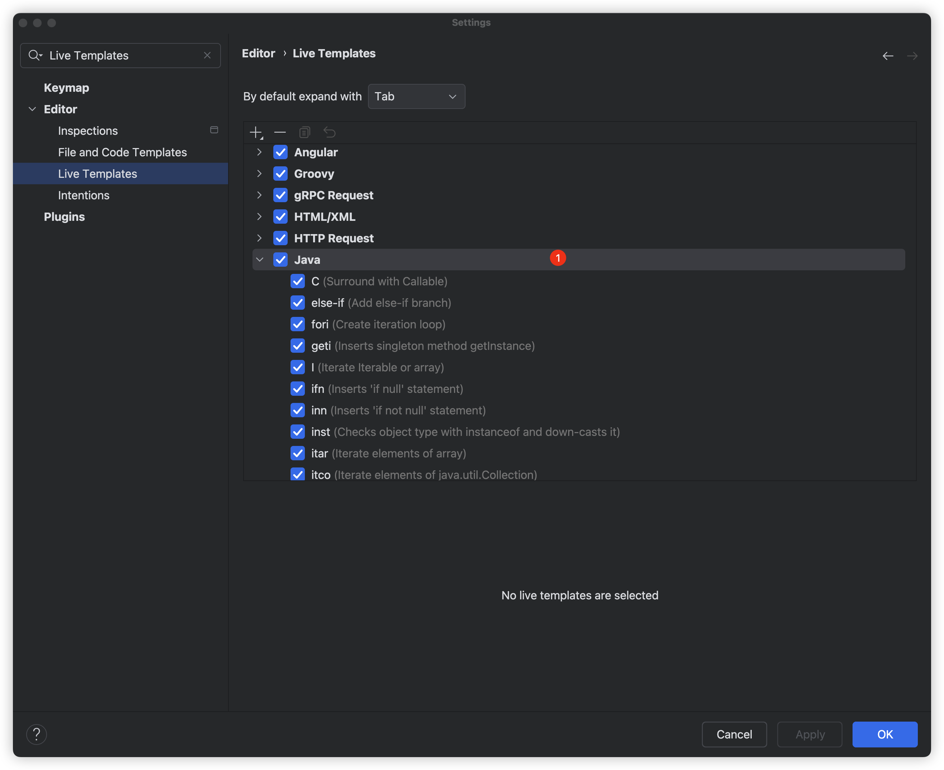Clear the settings search field
The image size is (944, 770).
click(x=207, y=56)
